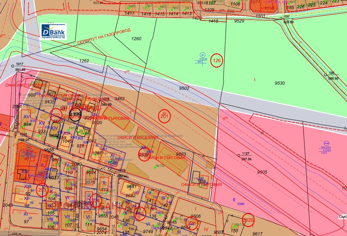Click parcel number 1262 label
The height and width of the screenshot is (236, 347).
click(x=84, y=61)
